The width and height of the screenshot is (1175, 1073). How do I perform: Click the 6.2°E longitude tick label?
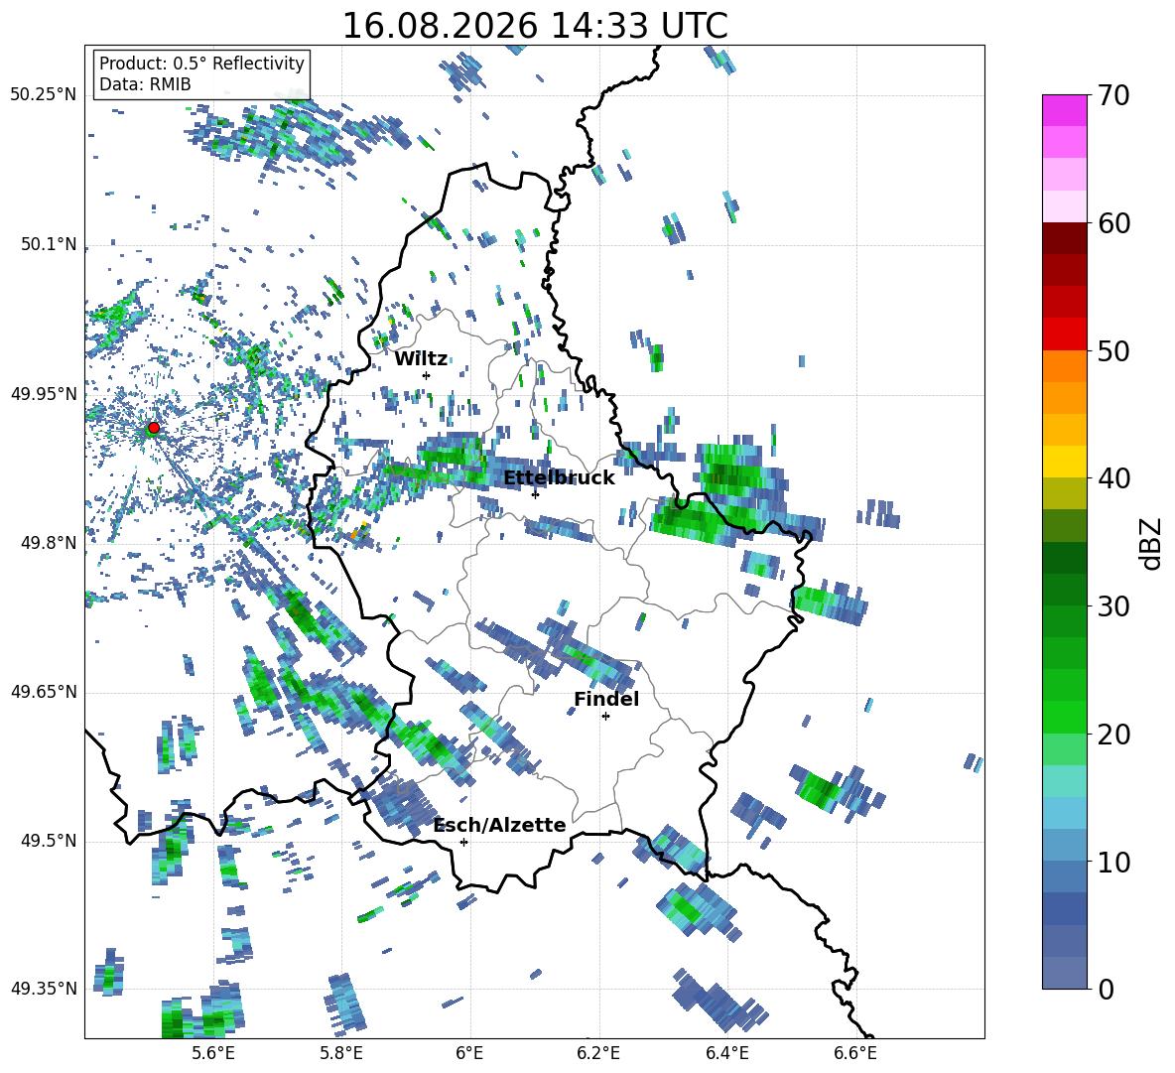click(598, 1053)
